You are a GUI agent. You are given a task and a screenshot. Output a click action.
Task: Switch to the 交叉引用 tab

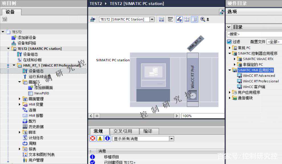pos(123,131)
